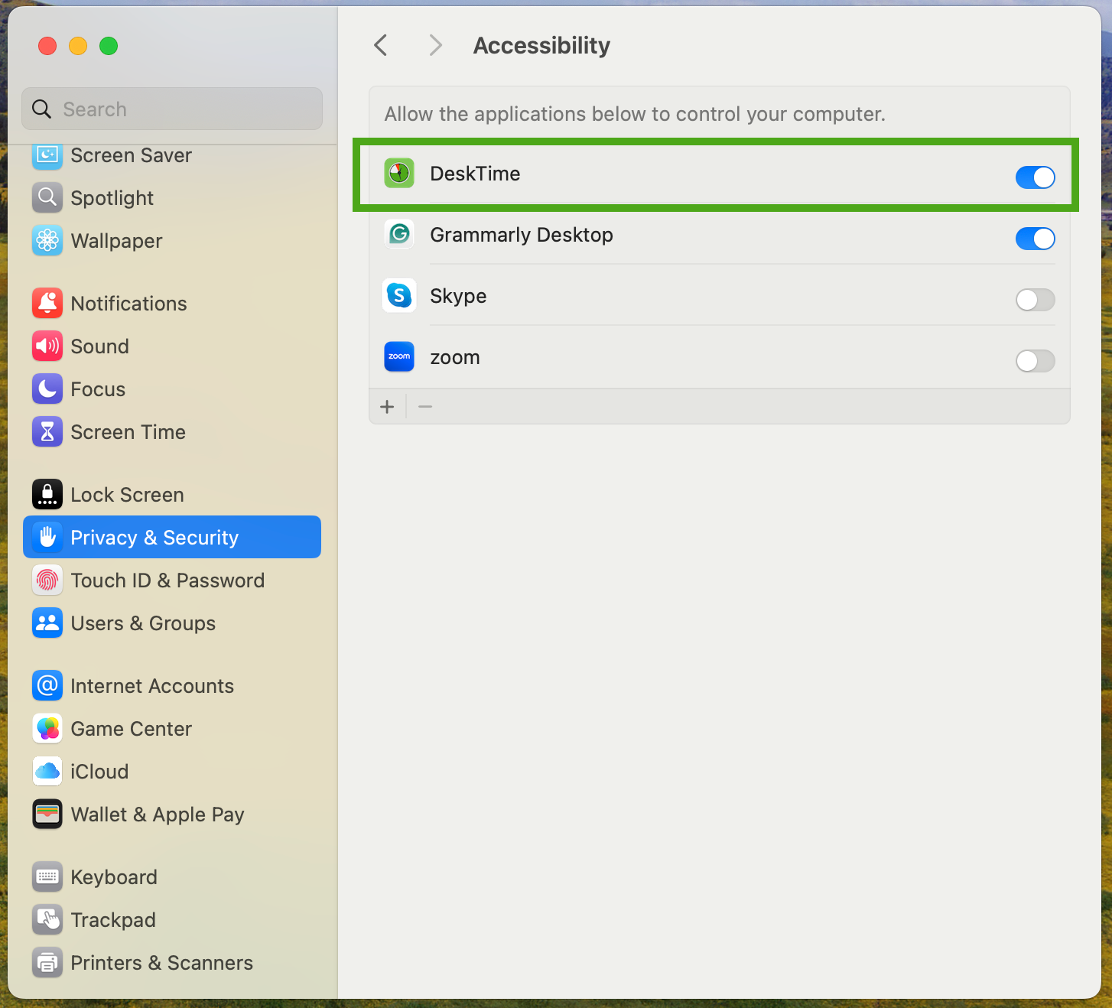Open Touch ID & Password fingerprint icon
Image resolution: width=1112 pixels, height=1008 pixels.
47,580
